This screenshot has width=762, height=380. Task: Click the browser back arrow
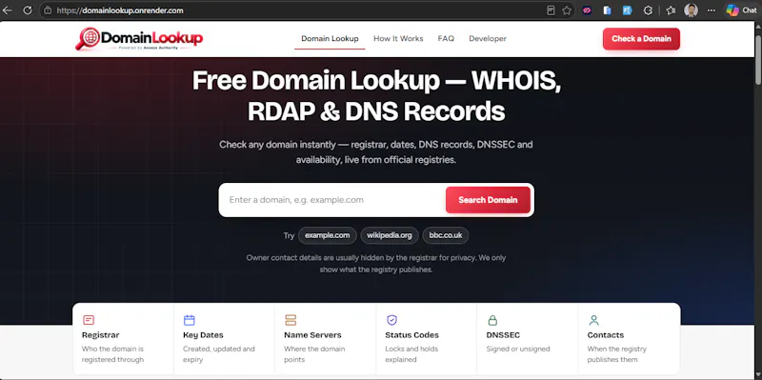coord(8,10)
